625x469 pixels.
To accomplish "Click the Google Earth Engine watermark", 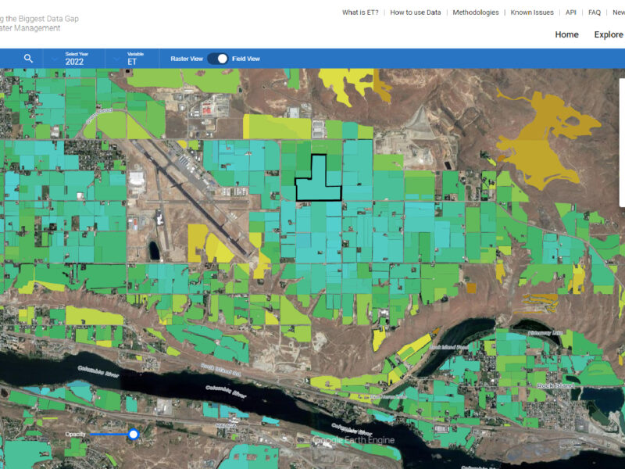I will (354, 440).
